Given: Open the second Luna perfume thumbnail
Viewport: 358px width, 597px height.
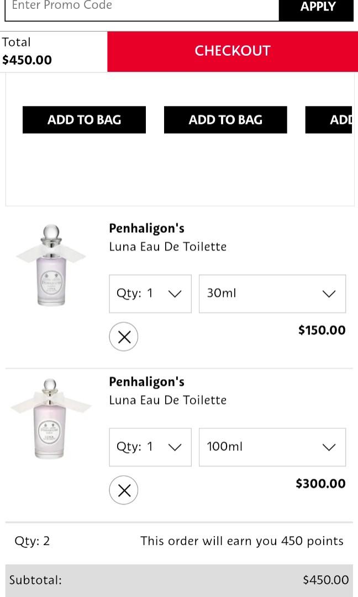Looking at the screenshot, I should [51, 419].
